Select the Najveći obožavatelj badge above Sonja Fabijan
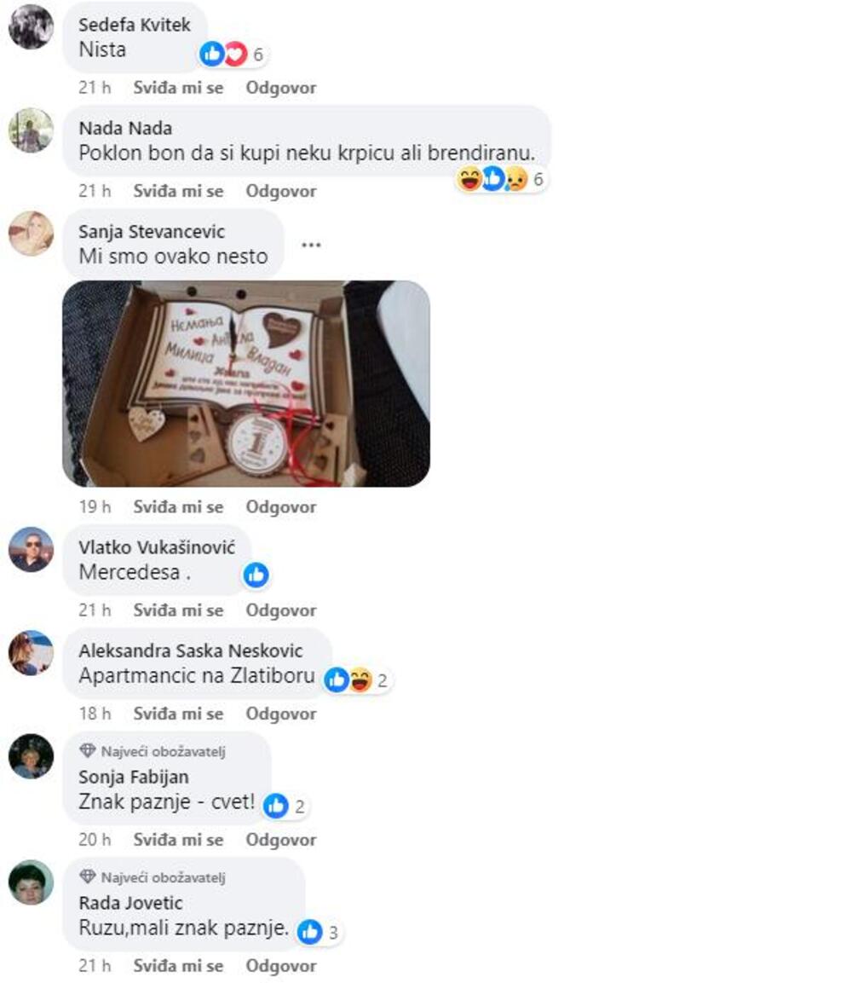The height and width of the screenshot is (983, 852). 153,751
